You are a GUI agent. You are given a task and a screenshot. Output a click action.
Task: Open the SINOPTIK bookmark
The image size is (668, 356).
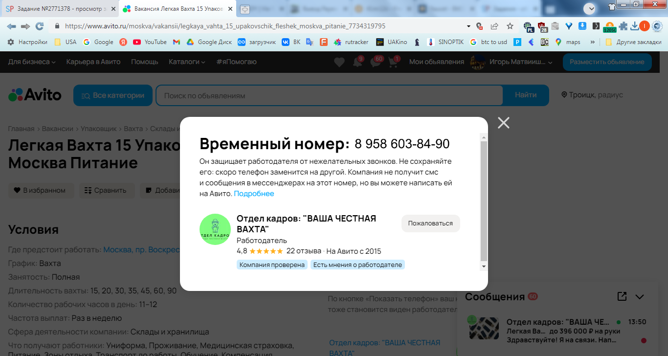[x=445, y=42]
